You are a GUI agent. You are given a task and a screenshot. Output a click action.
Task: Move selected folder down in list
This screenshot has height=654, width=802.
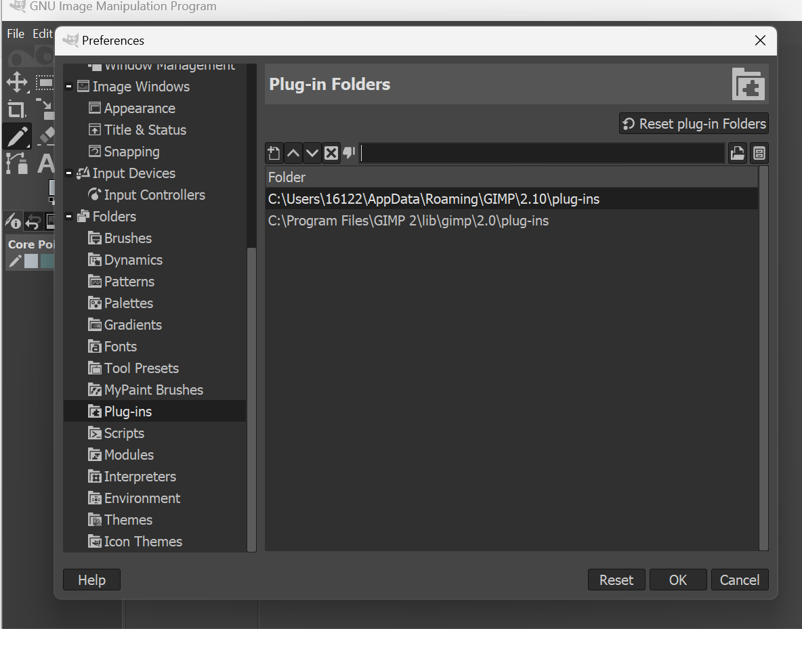pos(312,153)
